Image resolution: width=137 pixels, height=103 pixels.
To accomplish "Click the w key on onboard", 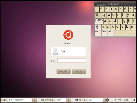I will pos(109,15).
